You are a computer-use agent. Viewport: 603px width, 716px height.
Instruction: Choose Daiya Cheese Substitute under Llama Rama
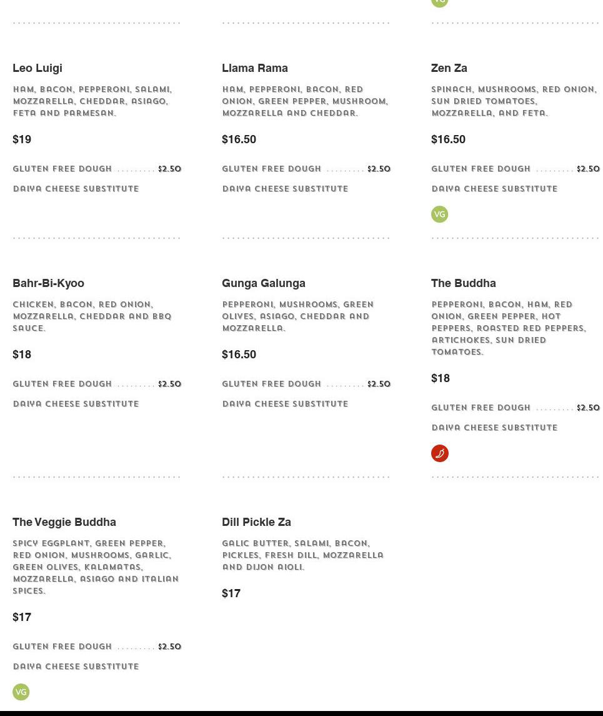[285, 189]
